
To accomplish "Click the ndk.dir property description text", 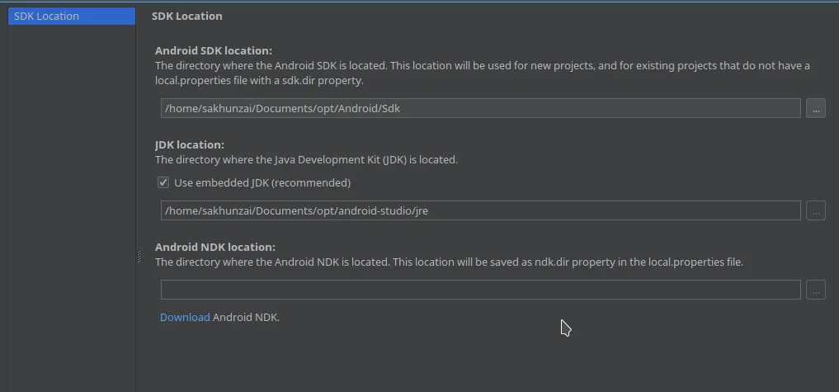I will tap(449, 262).
